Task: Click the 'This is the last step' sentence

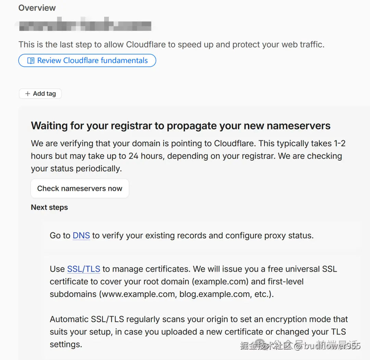Action: click(172, 44)
